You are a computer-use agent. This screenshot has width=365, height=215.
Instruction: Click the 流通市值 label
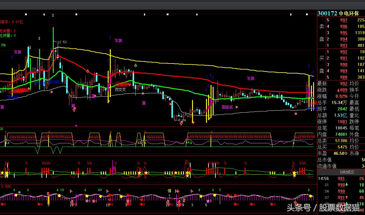(327, 166)
